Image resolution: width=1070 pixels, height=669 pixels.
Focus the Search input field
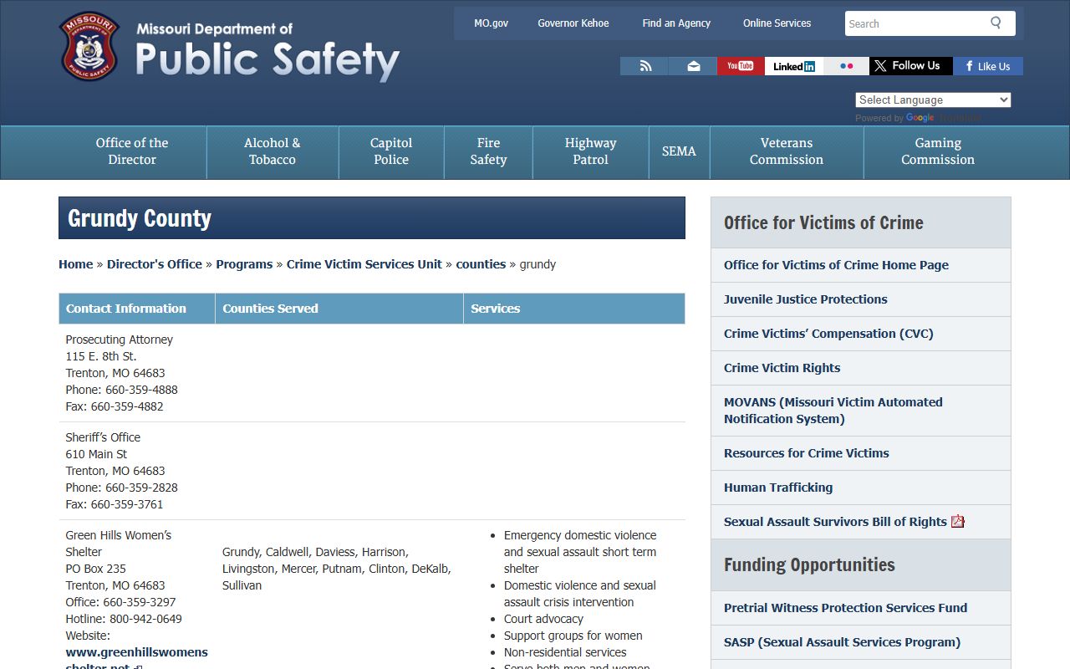pos(915,23)
